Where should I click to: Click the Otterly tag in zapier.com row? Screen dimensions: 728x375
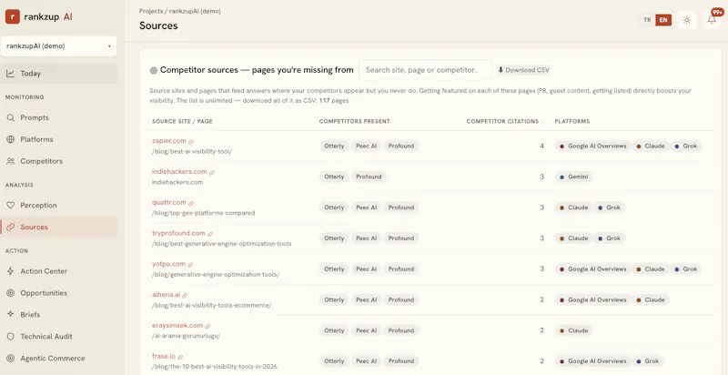click(x=334, y=146)
